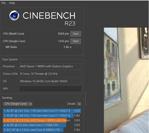Click the CPU (Single Core) label in results
This screenshot has height=133, width=149.
tap(14, 41)
